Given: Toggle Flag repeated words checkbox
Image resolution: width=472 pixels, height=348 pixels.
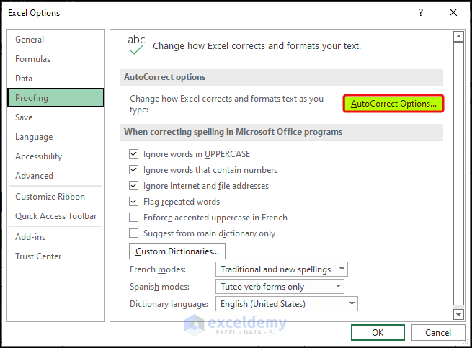Looking at the screenshot, I should coord(133,202).
